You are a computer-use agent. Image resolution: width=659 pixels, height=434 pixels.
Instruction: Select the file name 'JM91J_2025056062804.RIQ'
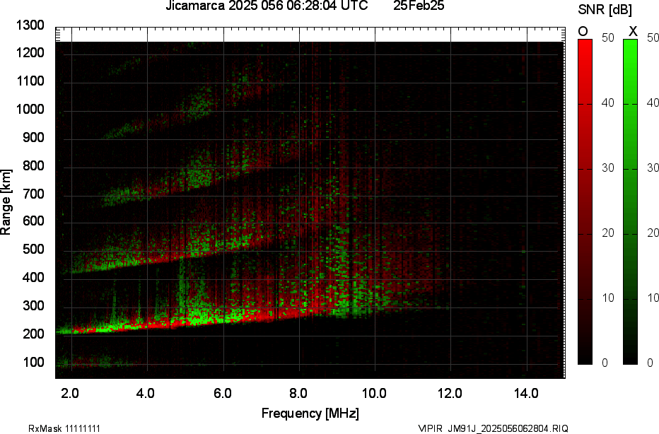pos(508,428)
